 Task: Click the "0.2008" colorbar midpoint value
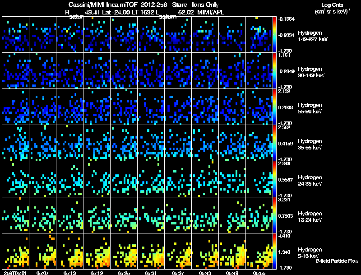pos(286,107)
